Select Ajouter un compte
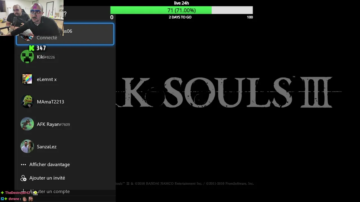This screenshot has height=202, width=360. point(65,191)
